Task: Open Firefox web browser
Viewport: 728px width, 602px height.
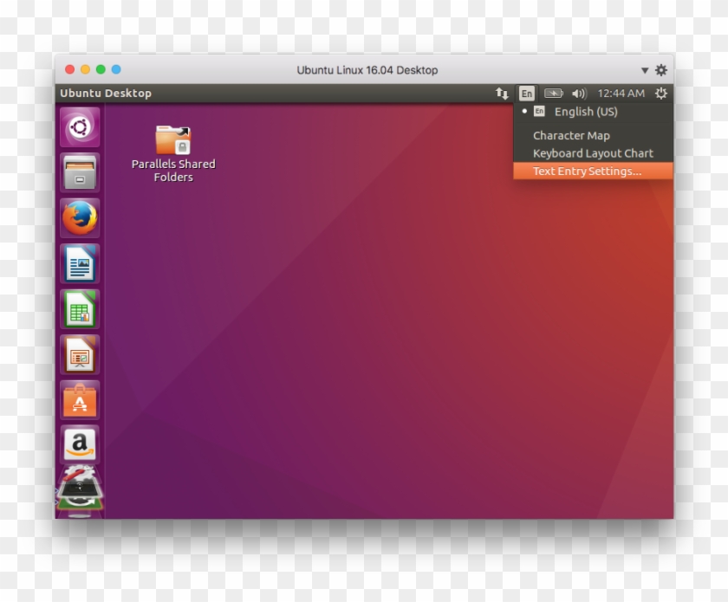Action: click(x=80, y=217)
